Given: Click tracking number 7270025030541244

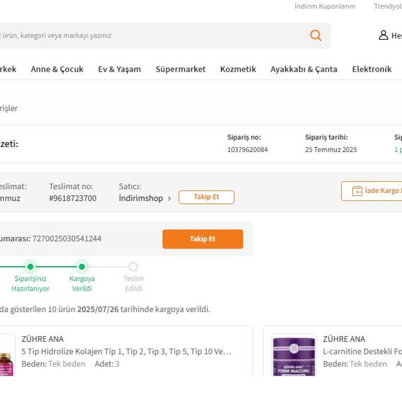Looking at the screenshot, I should (67, 239).
